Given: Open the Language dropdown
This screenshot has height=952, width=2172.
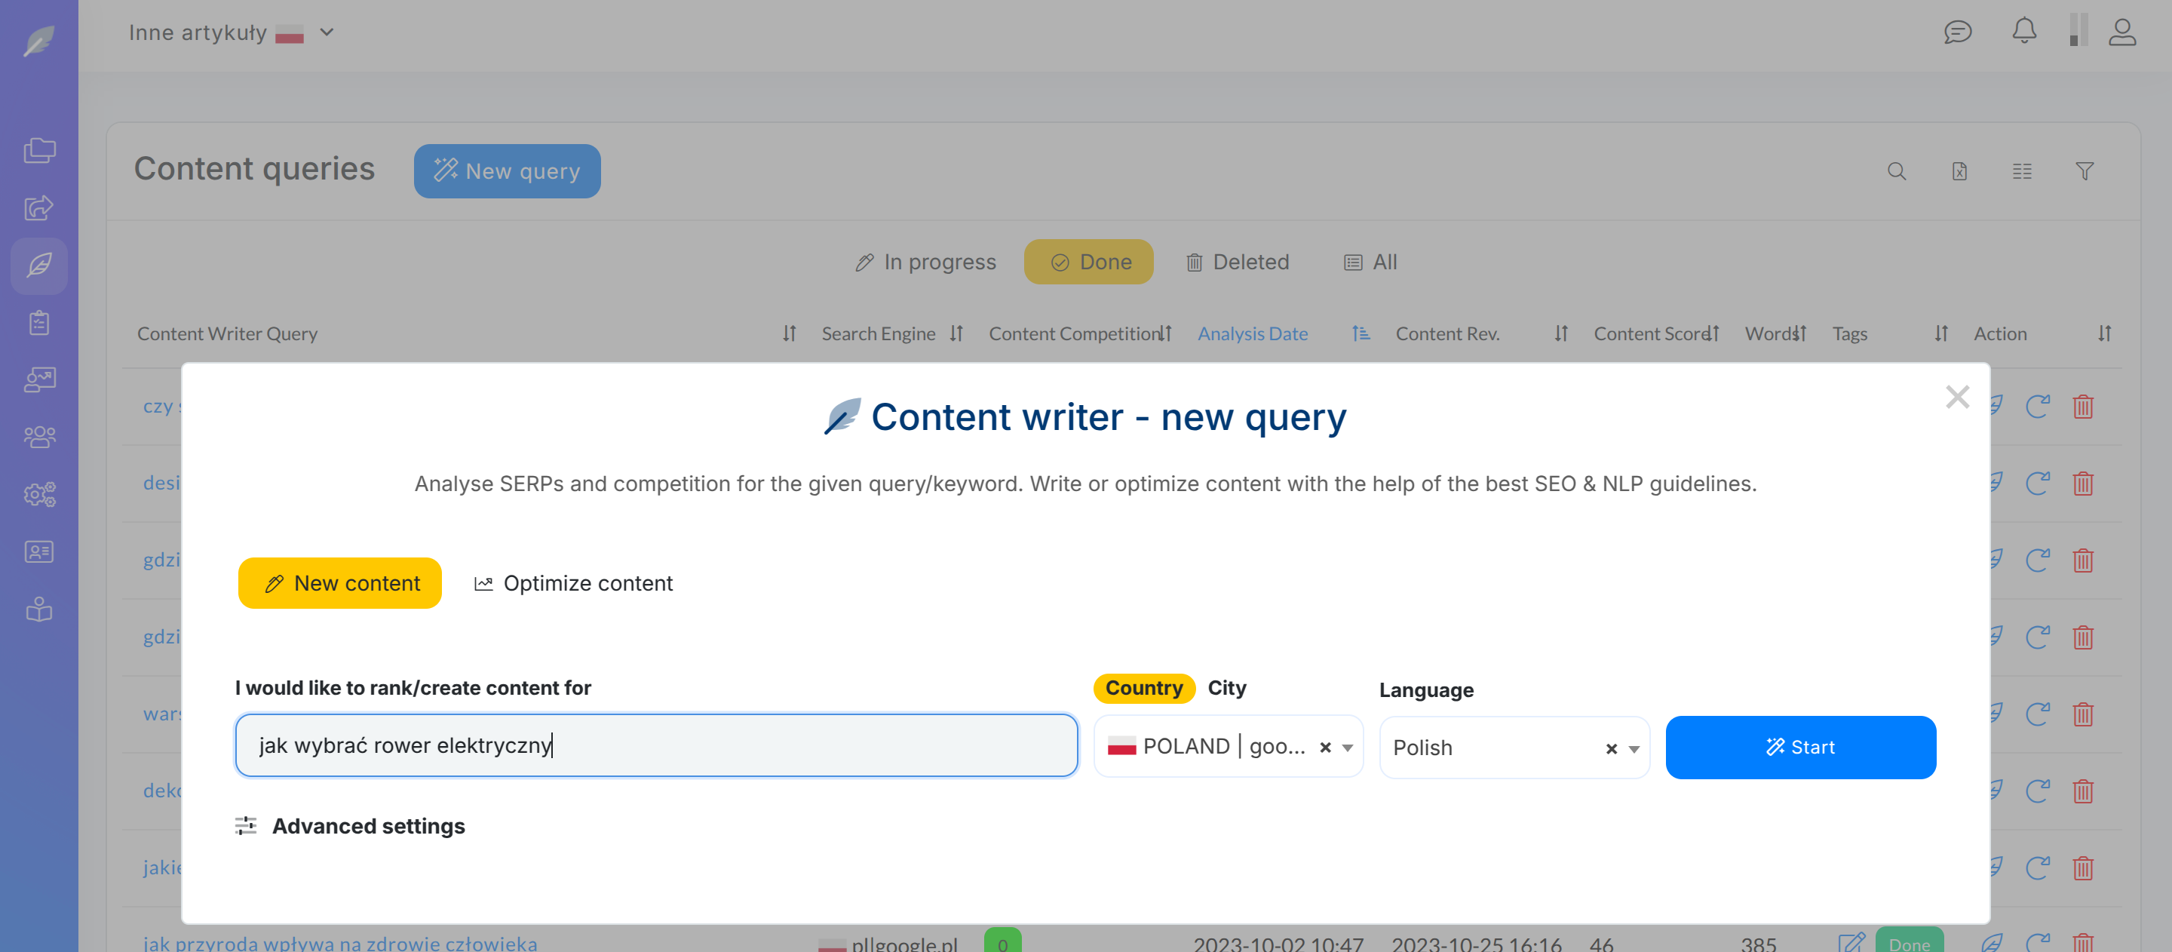Looking at the screenshot, I should 1634,749.
